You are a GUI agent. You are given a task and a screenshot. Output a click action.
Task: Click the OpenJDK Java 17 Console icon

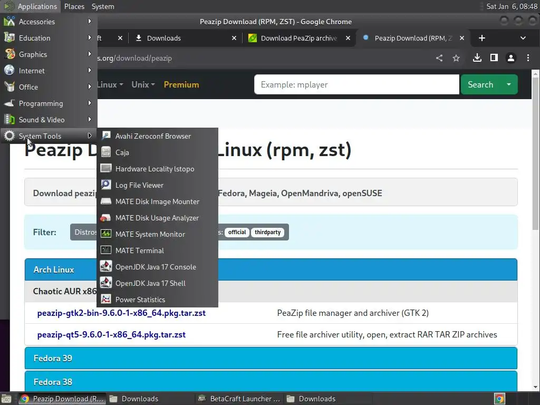pos(105,266)
